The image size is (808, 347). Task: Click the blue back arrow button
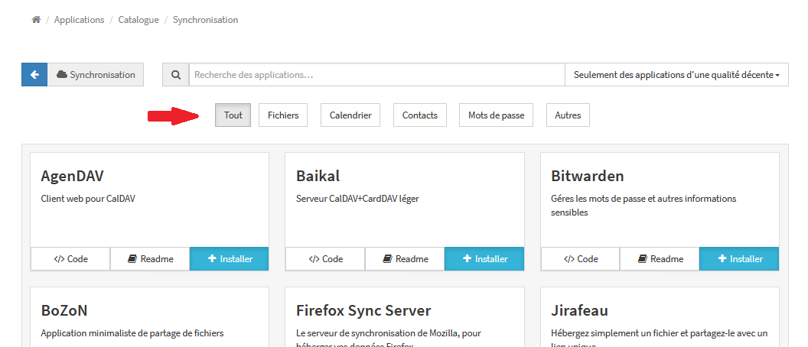pos(34,75)
